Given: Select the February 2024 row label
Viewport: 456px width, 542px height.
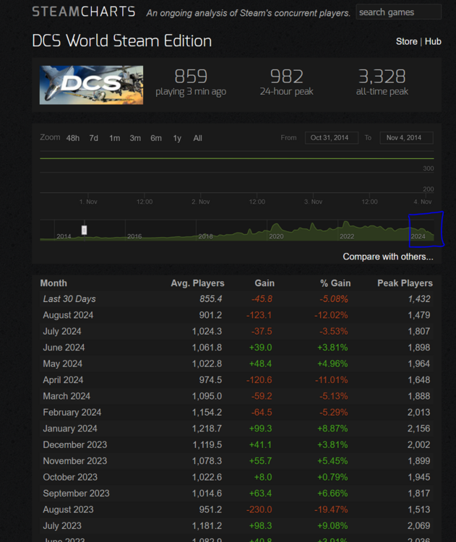Looking at the screenshot, I should click(72, 413).
